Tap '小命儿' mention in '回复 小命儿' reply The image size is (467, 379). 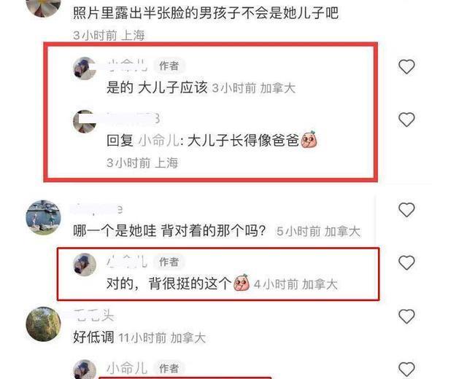coord(159,141)
